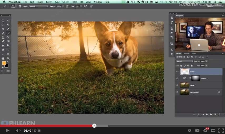Viewport: 225px width, 134px height.
Task: Enter fullscreen video mode
Action: click(x=221, y=130)
